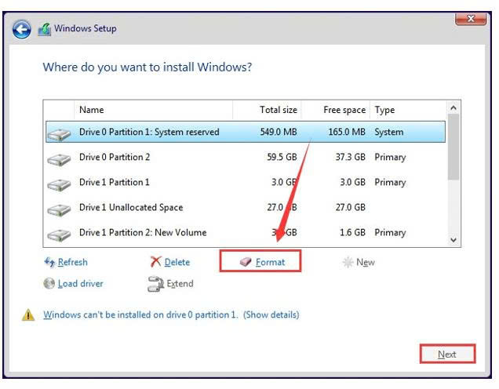
Task: Click the eraser Format icon
Action: point(246,262)
